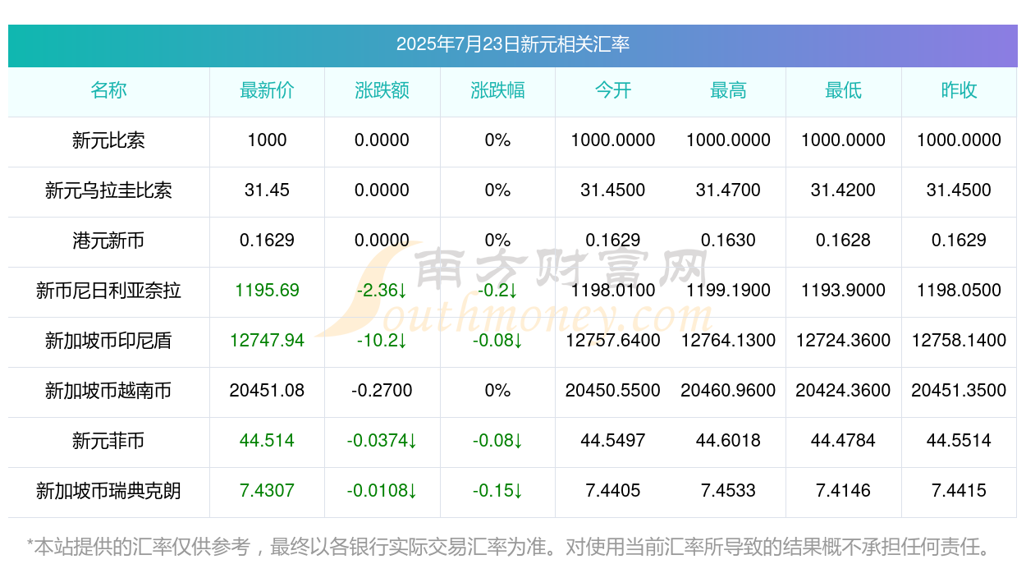Select the 涨跌额 column header
The width and height of the screenshot is (1026, 573).
click(x=382, y=90)
